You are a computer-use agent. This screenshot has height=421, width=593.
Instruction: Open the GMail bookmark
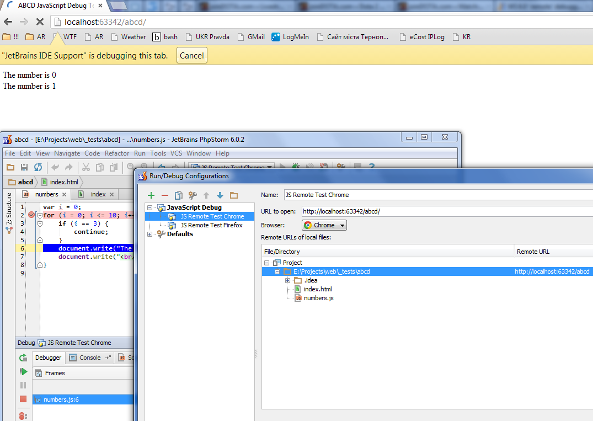click(x=251, y=36)
